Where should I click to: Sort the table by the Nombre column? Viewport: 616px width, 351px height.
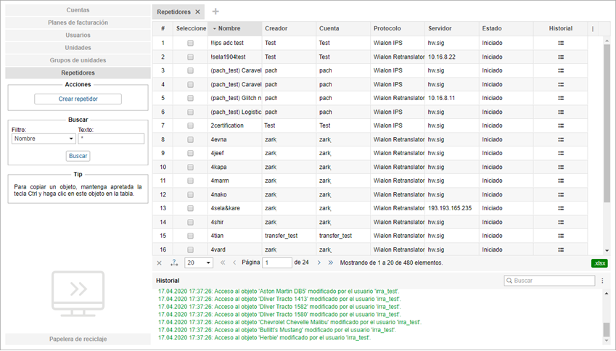tap(234, 29)
